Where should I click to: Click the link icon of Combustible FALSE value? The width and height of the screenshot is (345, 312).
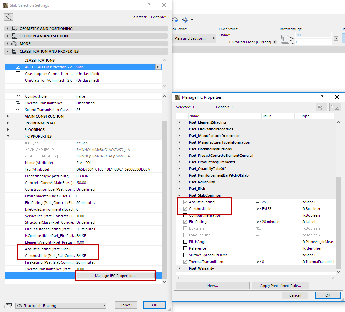[258, 209]
